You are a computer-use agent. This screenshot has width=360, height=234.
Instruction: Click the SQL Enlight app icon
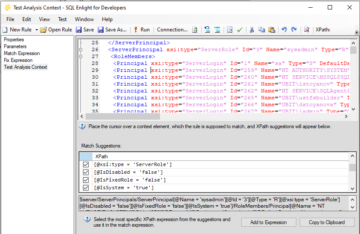(x=8, y=8)
